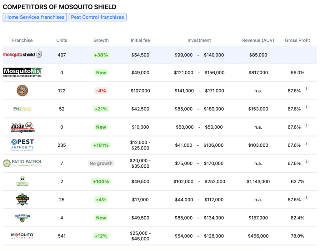Show gross profit info for the 122-unit franchise
The image size is (320, 251).
306,89
